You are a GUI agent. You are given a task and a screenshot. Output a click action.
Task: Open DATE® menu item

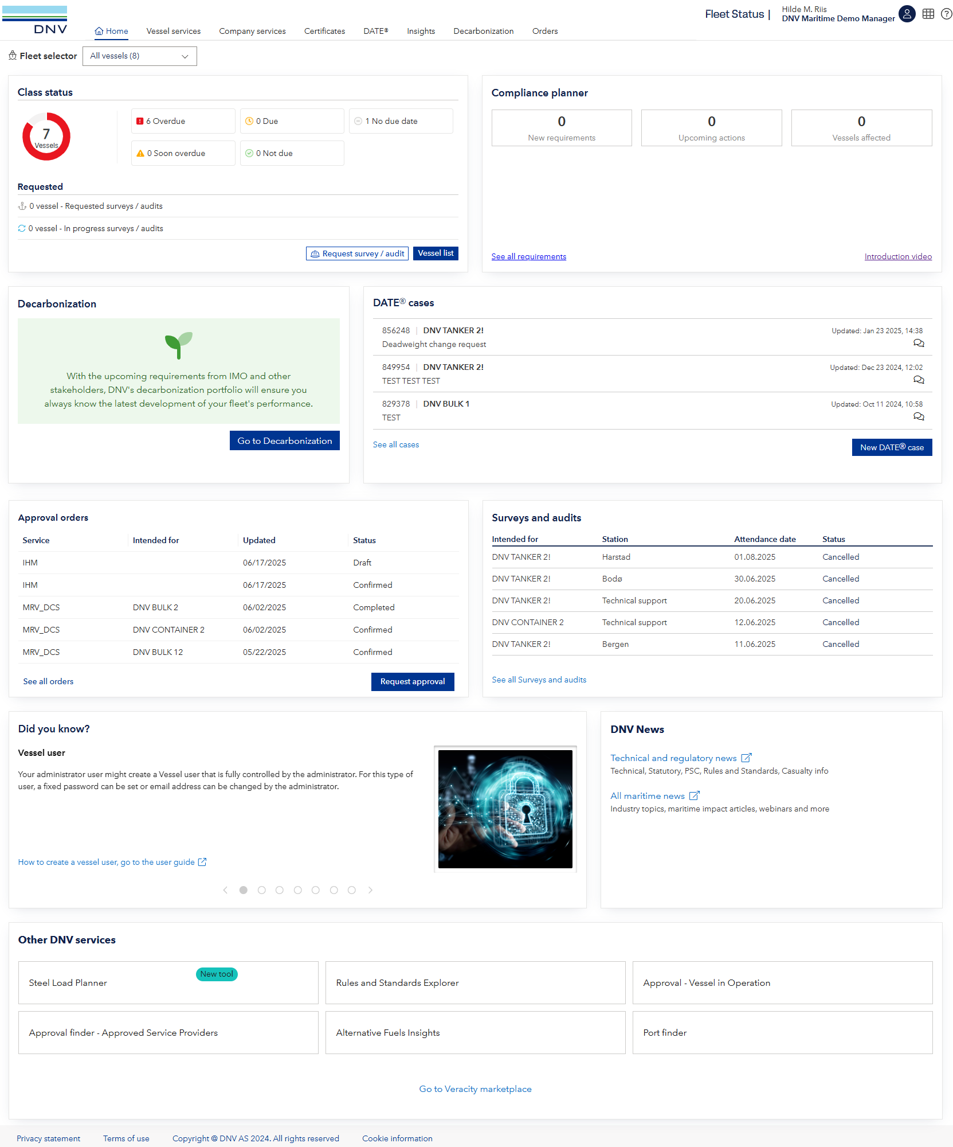click(376, 31)
